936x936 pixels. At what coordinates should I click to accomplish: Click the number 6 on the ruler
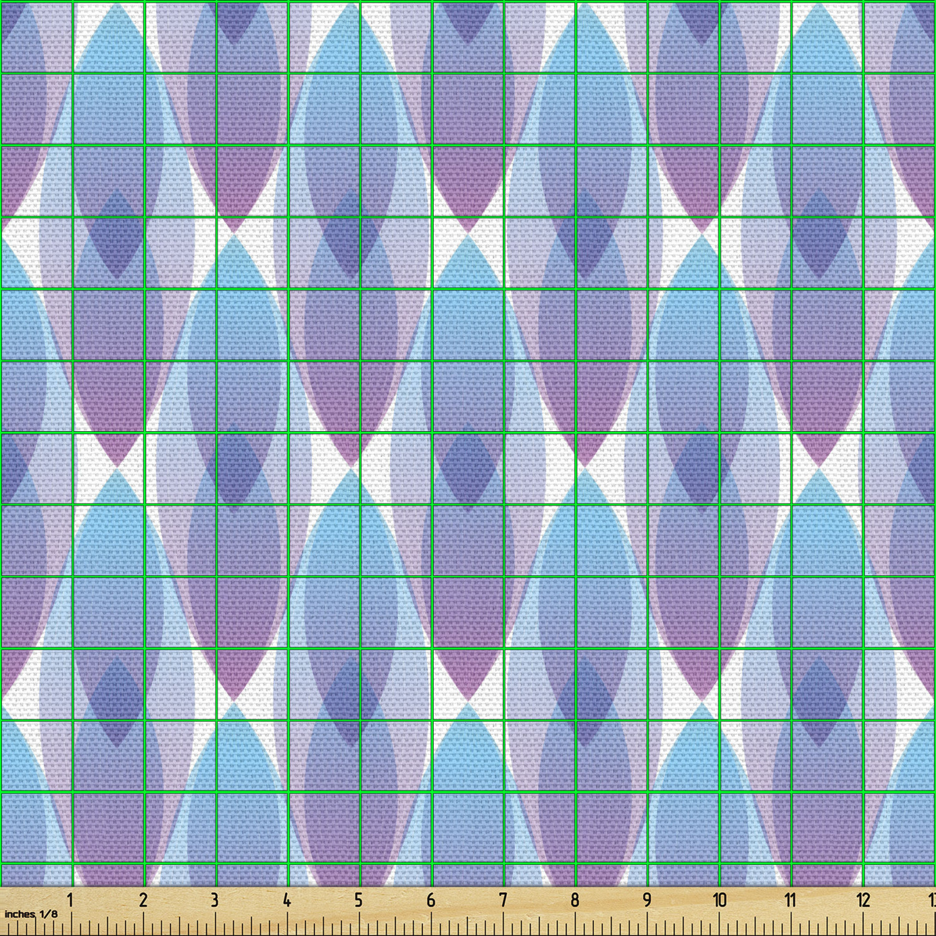[431, 900]
